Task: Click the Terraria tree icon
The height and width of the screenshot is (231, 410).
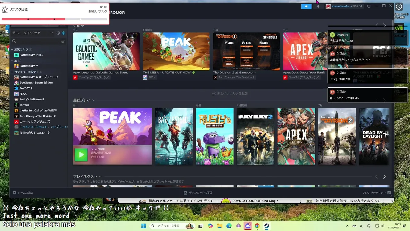Action: pos(16,105)
